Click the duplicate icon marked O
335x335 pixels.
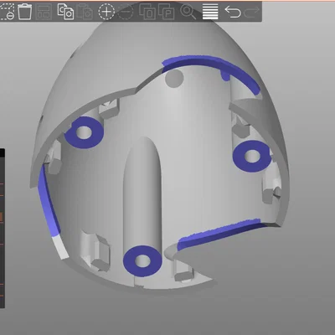(x=147, y=12)
